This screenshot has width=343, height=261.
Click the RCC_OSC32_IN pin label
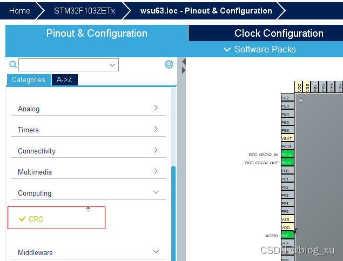coord(263,155)
